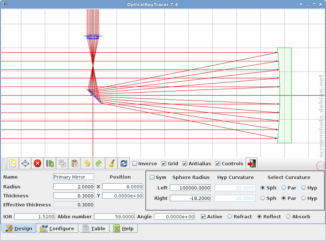Click the Radius input field
Viewport: 326px width, 241px height.
pyautogui.click(x=74, y=187)
